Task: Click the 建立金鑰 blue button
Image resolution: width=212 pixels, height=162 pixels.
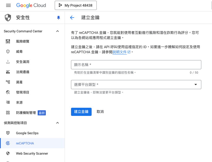Action: click(x=81, y=112)
